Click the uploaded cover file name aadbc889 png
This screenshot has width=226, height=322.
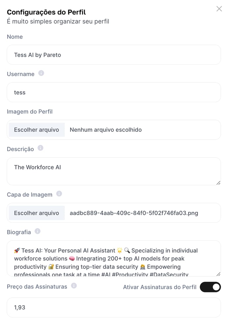(x=134, y=213)
